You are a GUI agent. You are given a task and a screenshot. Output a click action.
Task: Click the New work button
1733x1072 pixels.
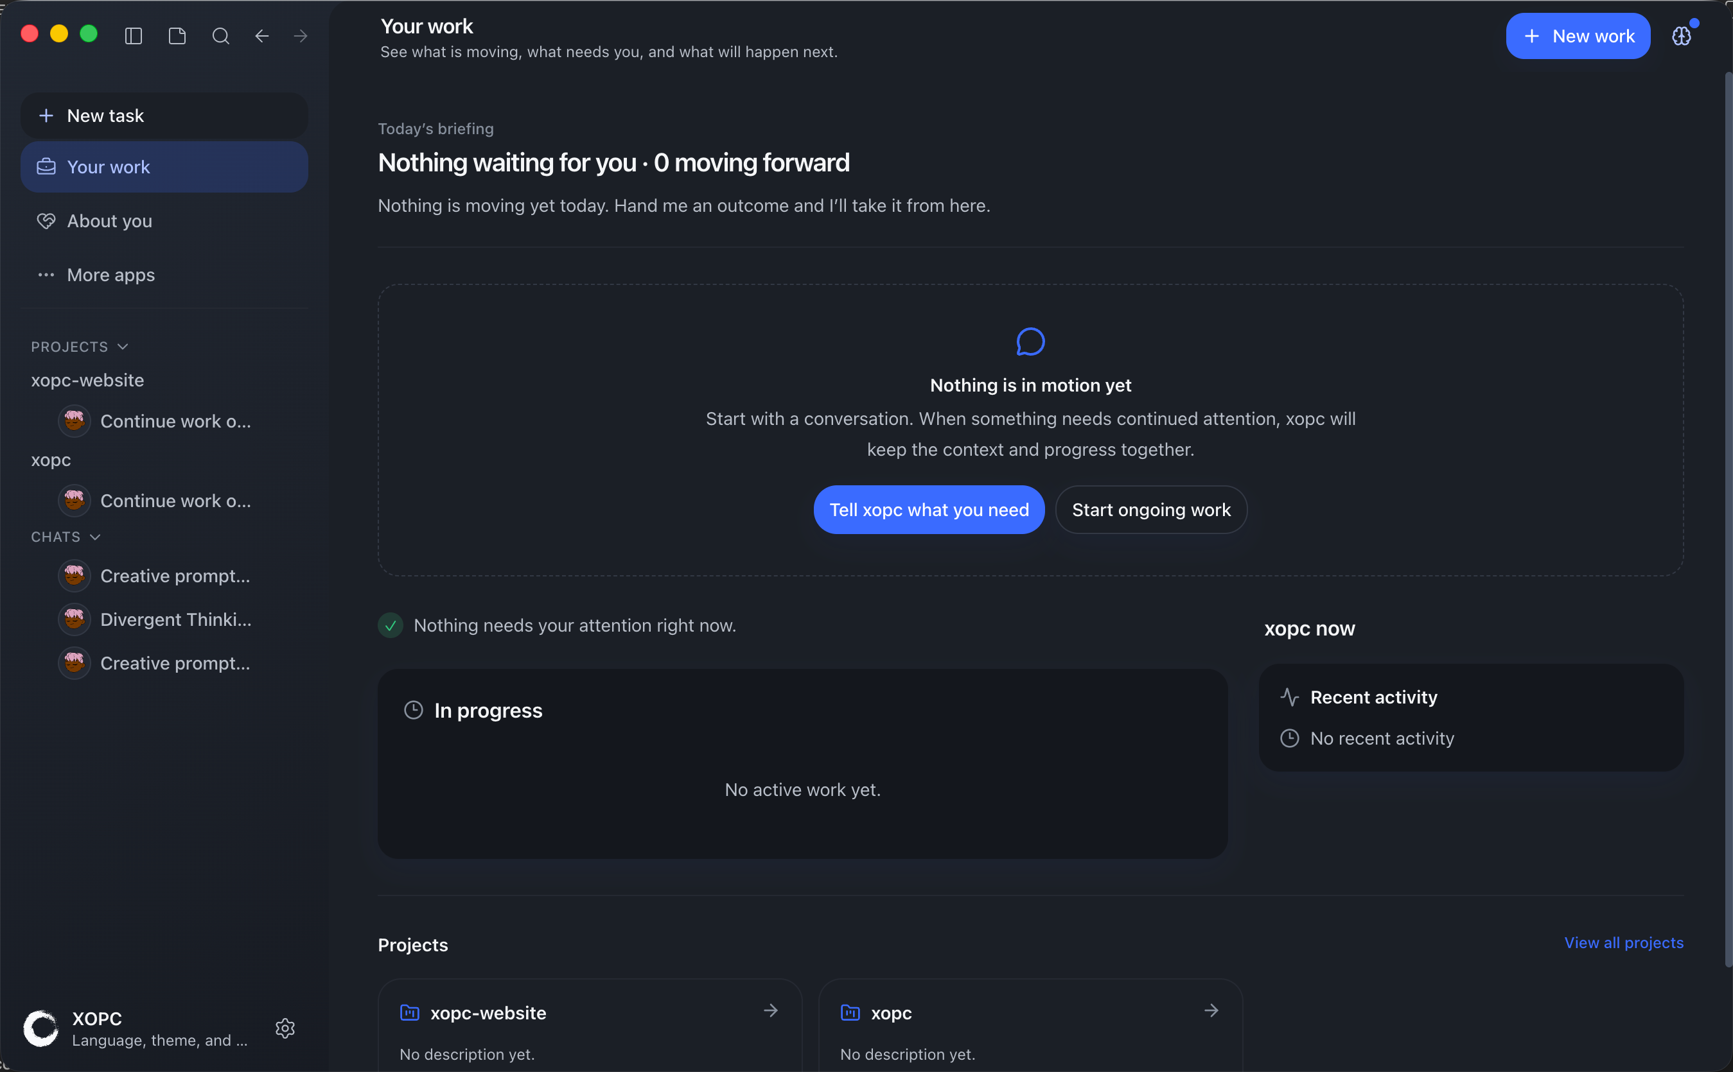(1578, 36)
